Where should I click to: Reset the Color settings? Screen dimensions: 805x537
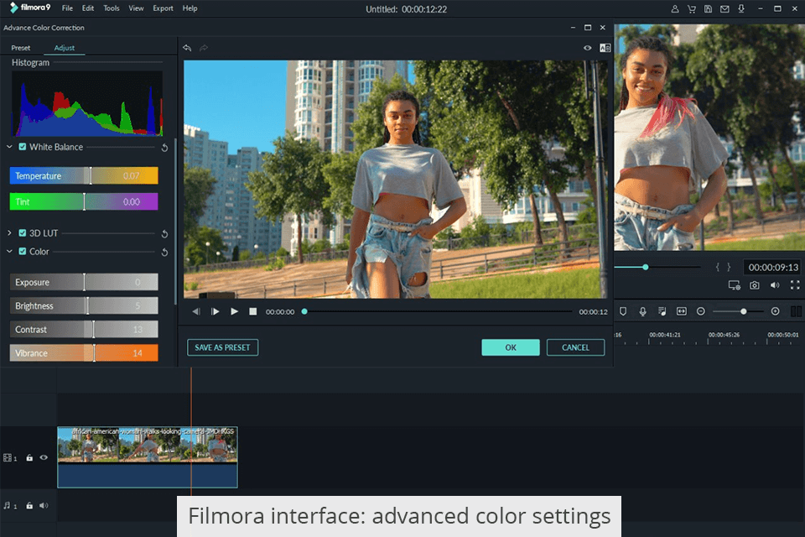tap(165, 253)
